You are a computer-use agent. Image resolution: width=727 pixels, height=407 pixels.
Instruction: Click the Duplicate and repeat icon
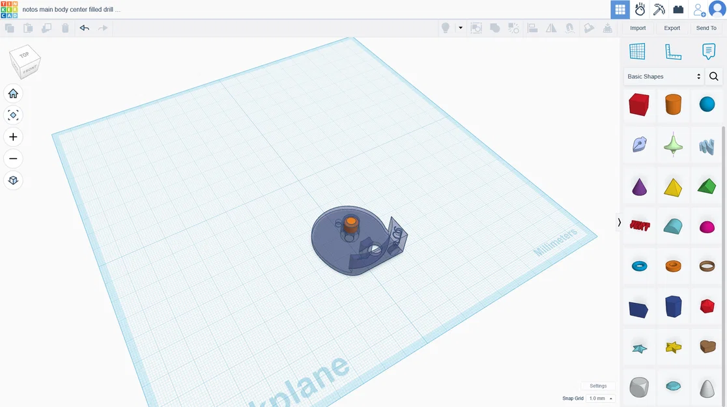[46, 28]
